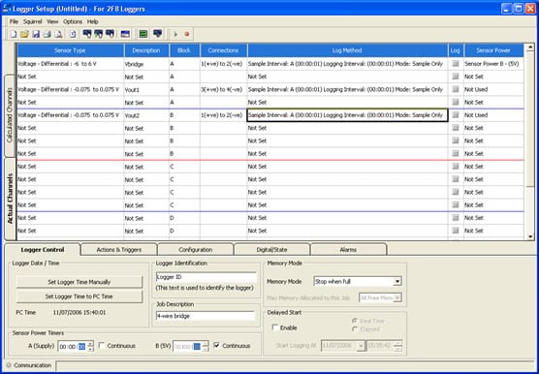
Task: Click the Log Method column header
Action: pos(347,50)
